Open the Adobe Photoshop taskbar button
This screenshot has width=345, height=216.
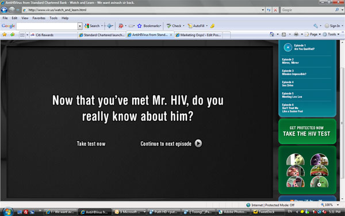233,212
